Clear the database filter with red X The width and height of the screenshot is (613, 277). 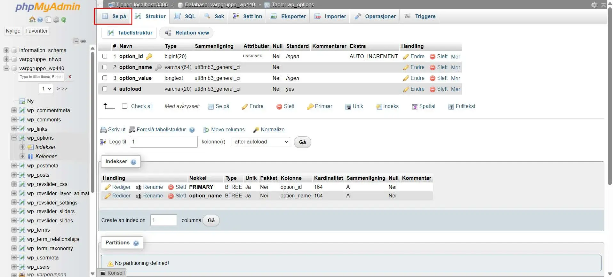click(x=70, y=77)
